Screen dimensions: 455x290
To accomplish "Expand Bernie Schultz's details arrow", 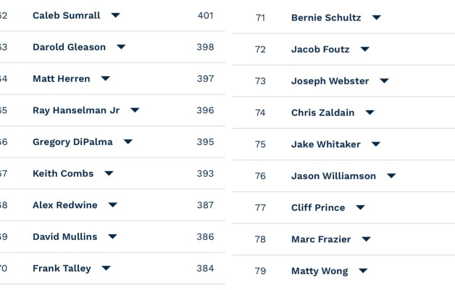I will tap(376, 18).
